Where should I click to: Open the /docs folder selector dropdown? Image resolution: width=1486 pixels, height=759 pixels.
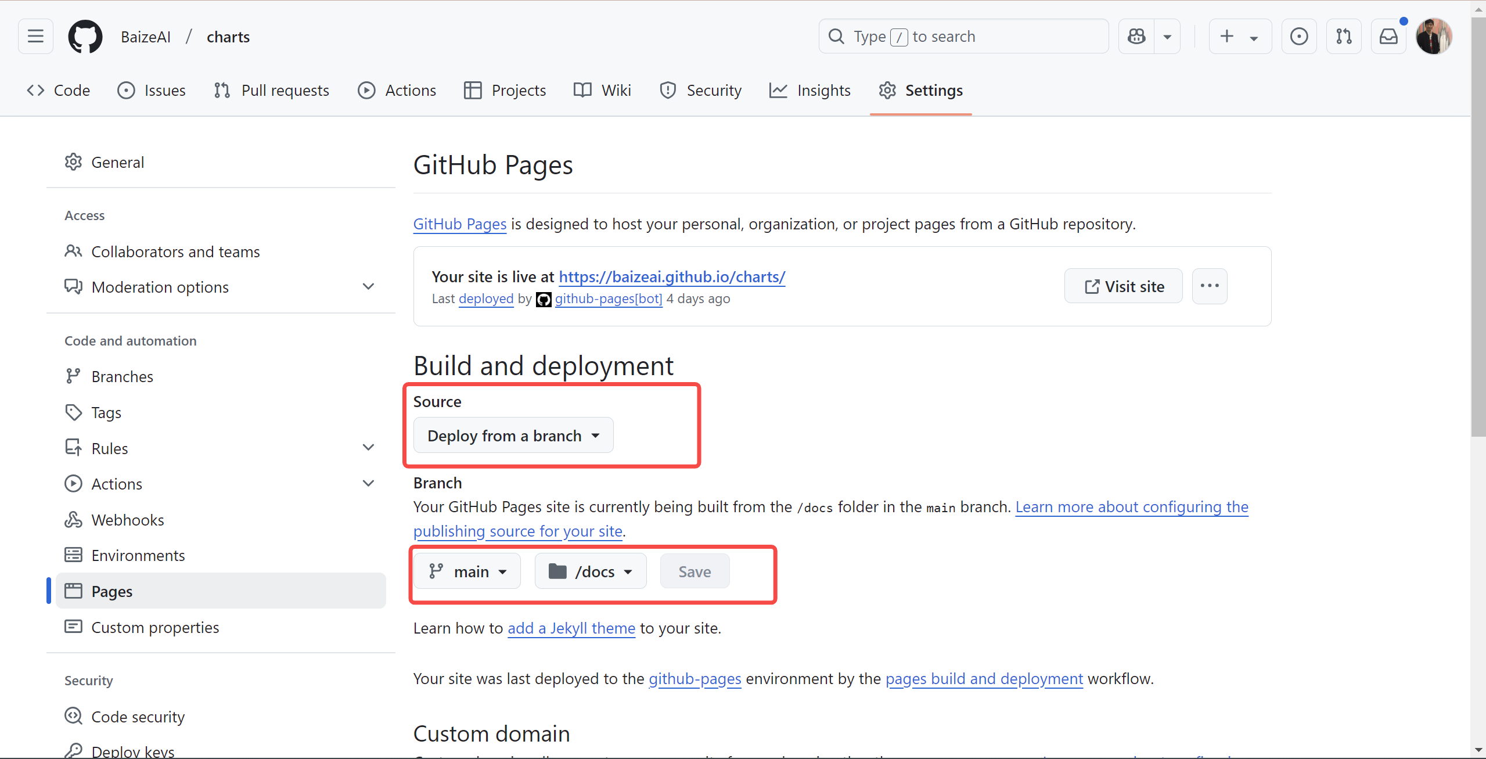[x=591, y=571]
